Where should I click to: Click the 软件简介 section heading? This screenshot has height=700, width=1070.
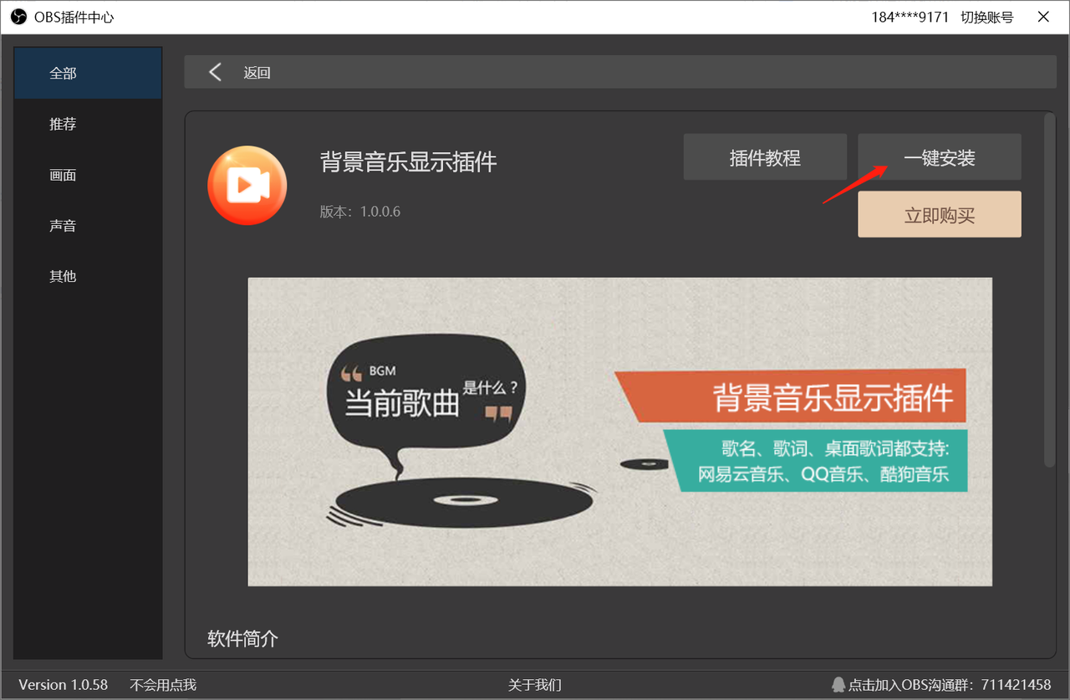point(242,639)
